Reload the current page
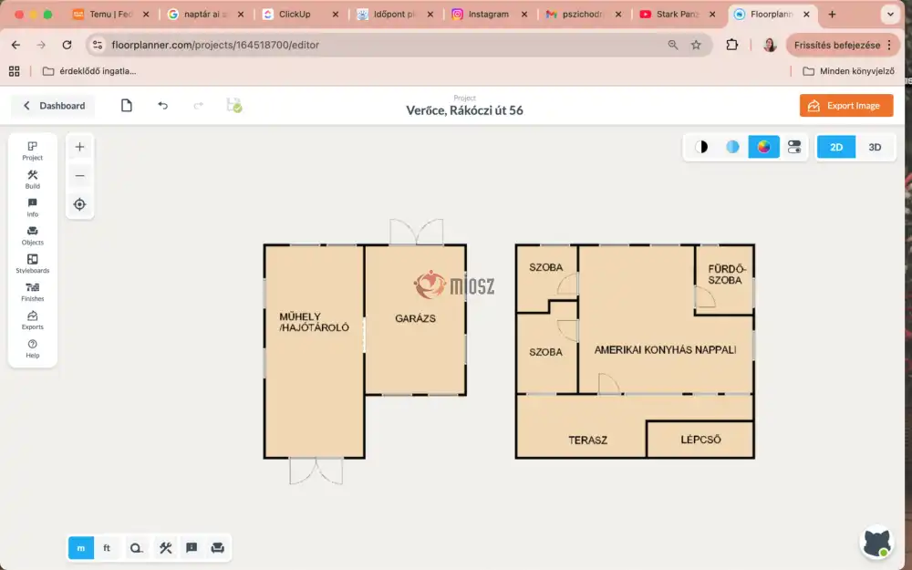The width and height of the screenshot is (912, 570). [67, 45]
